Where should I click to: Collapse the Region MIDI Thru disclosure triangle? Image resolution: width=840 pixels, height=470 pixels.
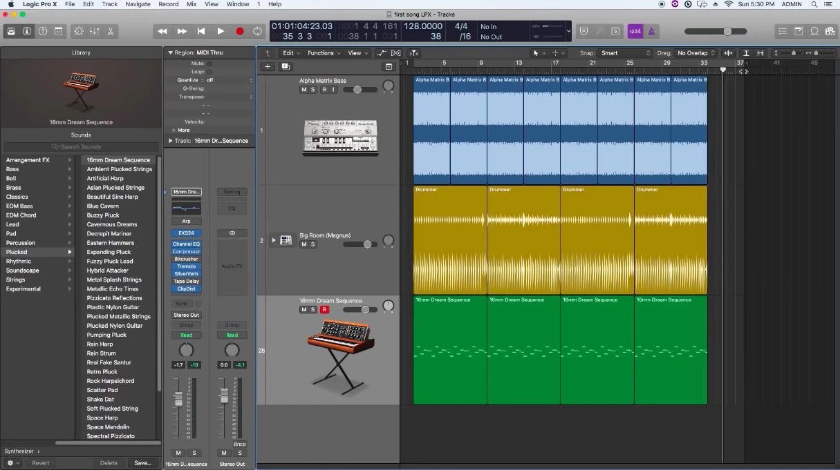point(170,52)
